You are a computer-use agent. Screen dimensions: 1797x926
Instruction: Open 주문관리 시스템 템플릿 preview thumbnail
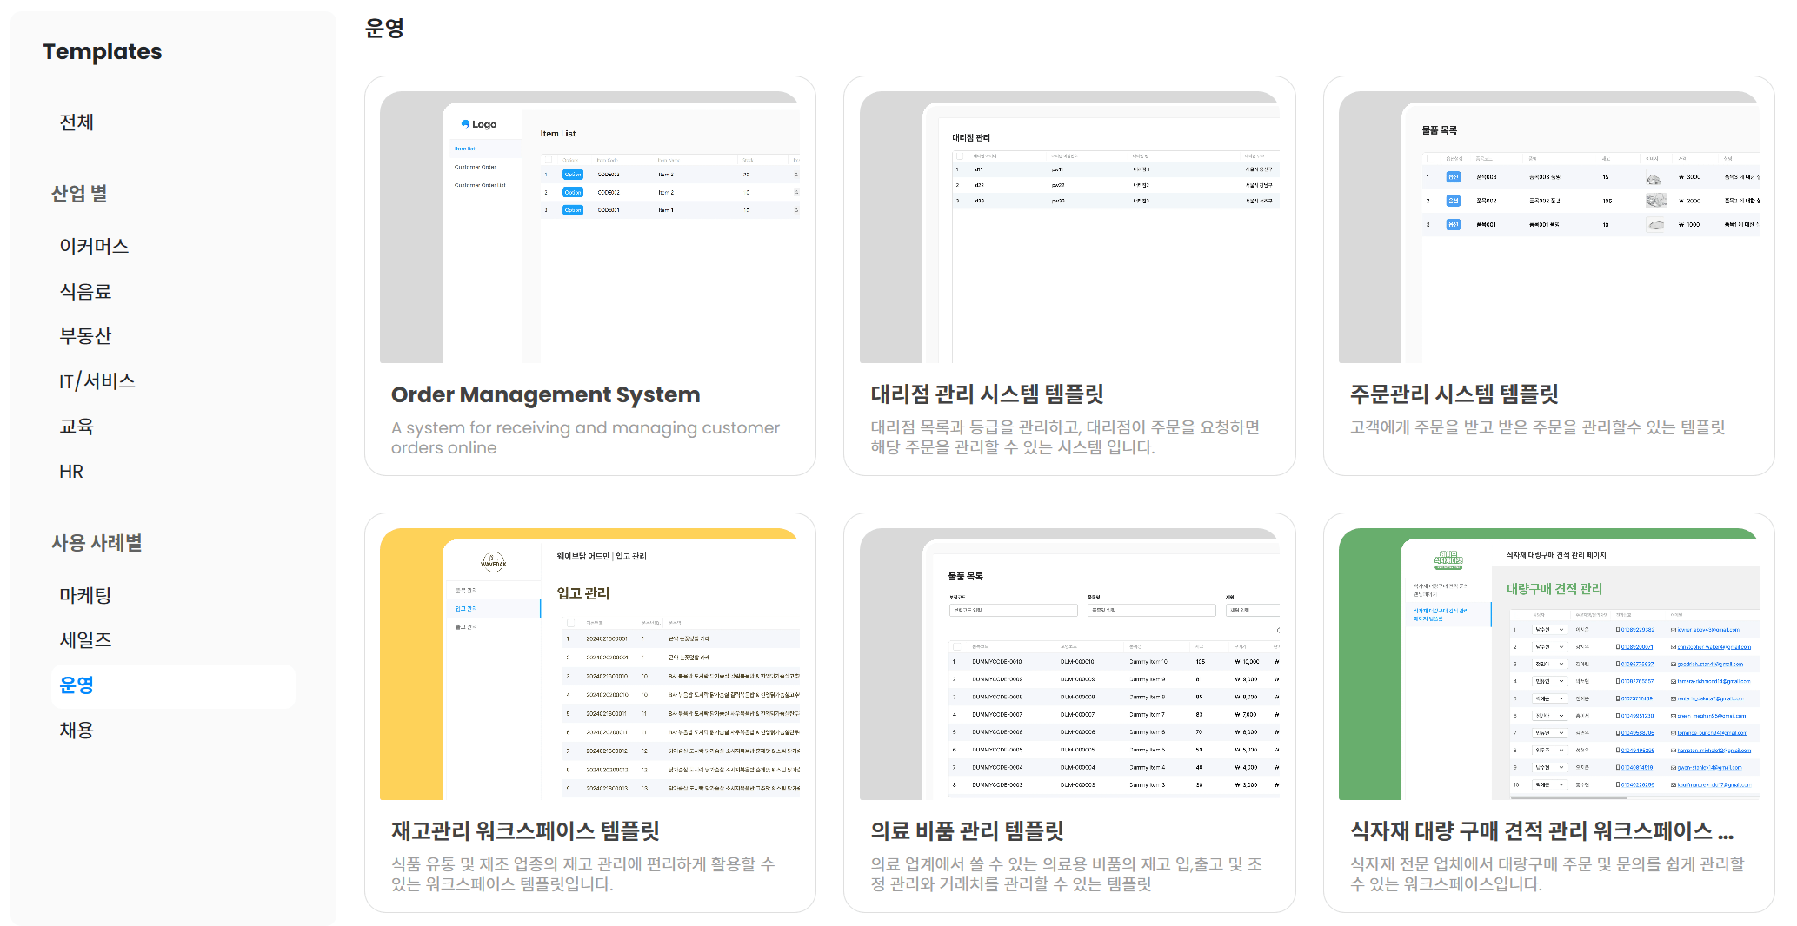point(1548,227)
